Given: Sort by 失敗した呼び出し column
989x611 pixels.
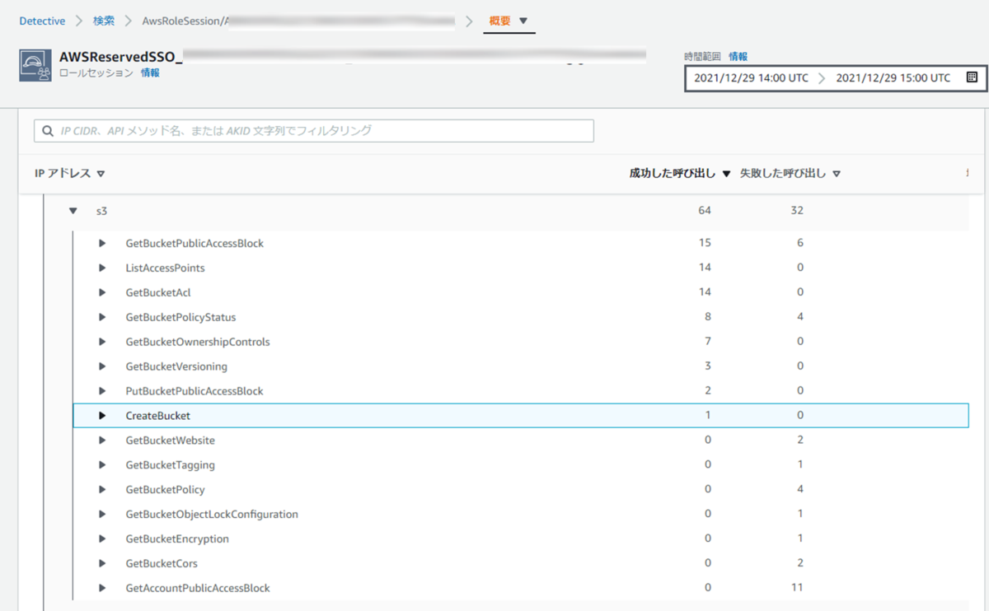Looking at the screenshot, I should coord(790,174).
